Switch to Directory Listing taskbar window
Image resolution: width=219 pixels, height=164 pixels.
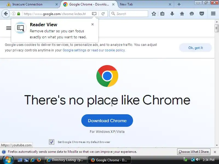[65, 160]
